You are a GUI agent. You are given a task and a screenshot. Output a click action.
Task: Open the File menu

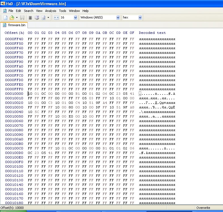point(11,11)
